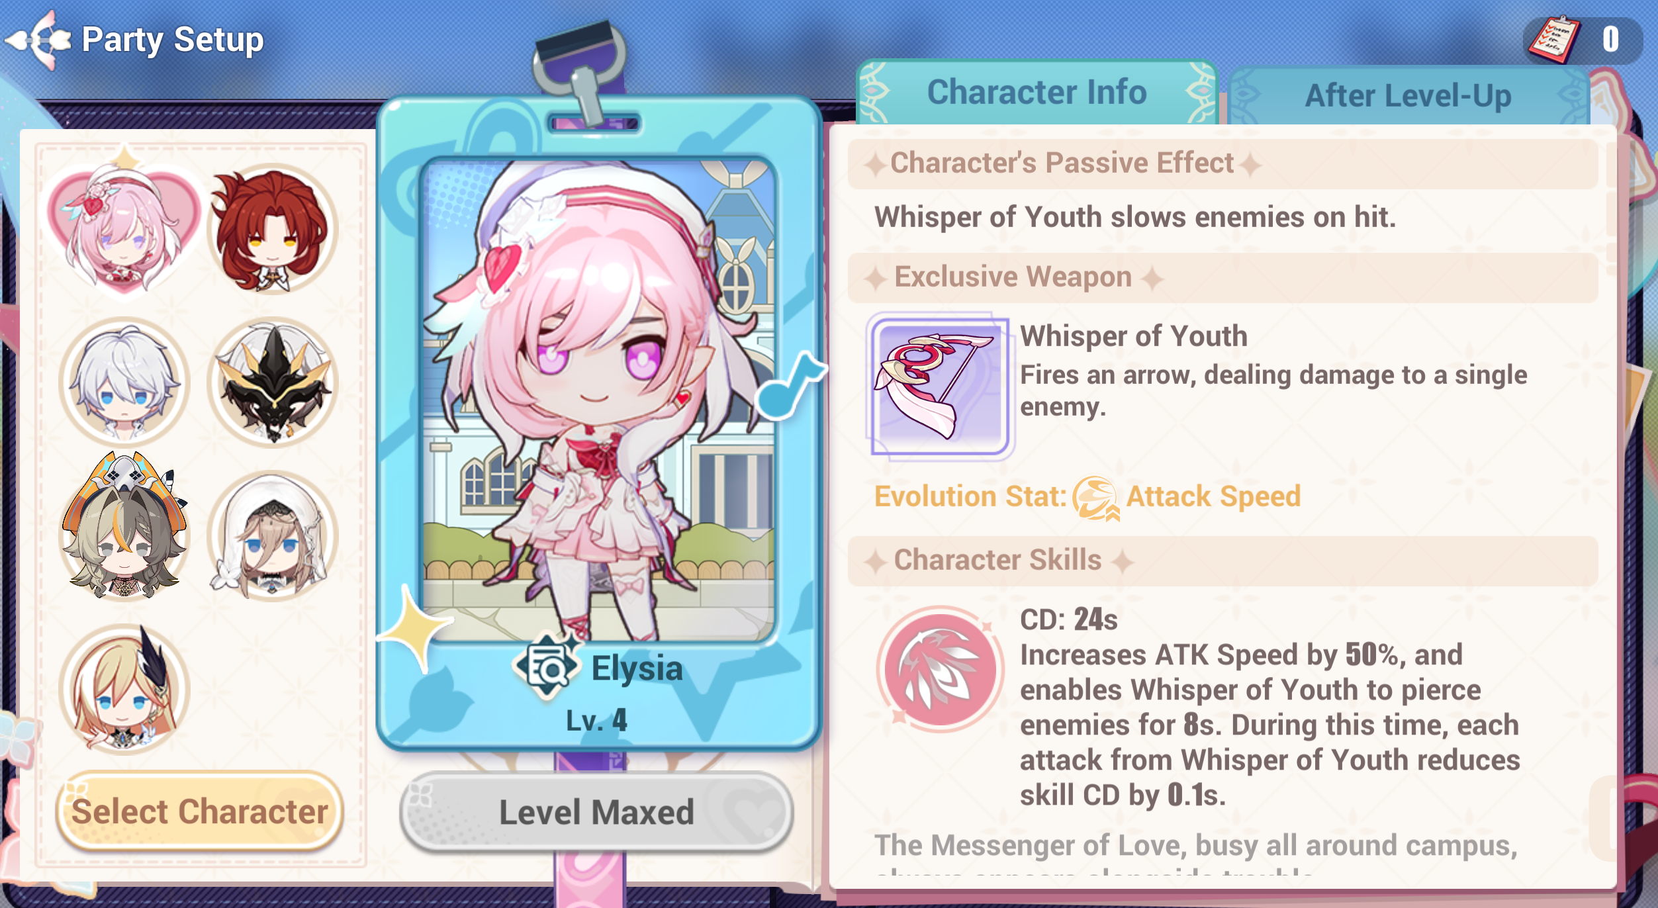Select the blonde character with black feather
1658x908 pixels.
tap(124, 688)
